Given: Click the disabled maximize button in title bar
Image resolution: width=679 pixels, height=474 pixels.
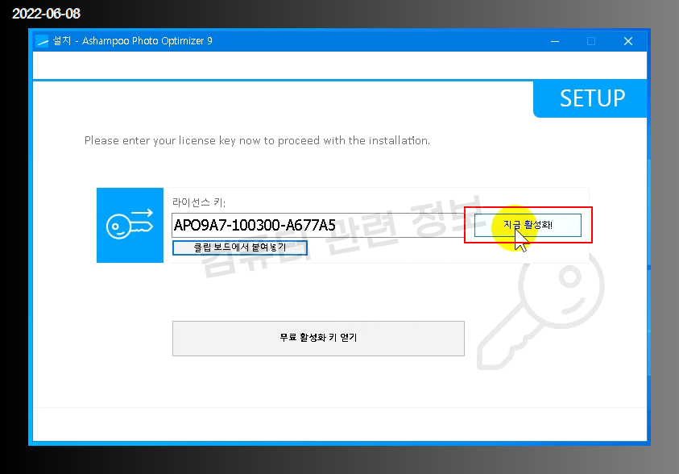Looking at the screenshot, I should 591,41.
